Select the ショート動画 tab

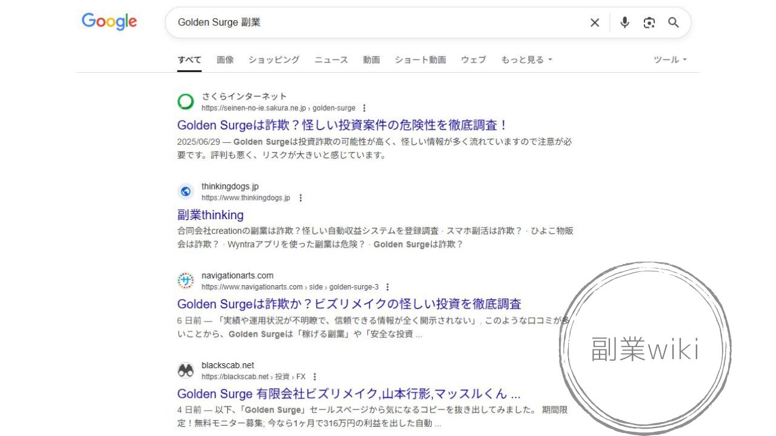coord(420,59)
